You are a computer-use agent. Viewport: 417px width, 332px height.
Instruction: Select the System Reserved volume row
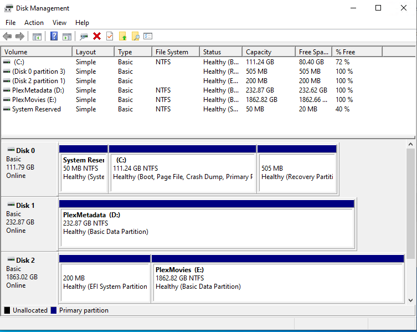37,109
